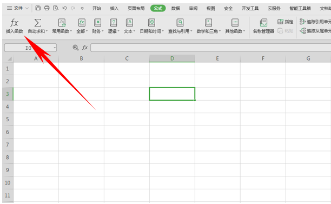The height and width of the screenshot is (204, 331).
Task: Switch to the Insert (插入) tab
Action: pyautogui.click(x=114, y=8)
